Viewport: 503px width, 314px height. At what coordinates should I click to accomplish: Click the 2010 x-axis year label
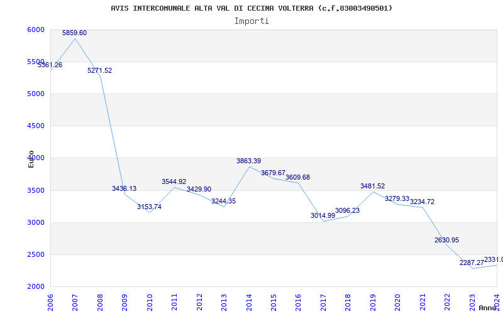[150, 302]
